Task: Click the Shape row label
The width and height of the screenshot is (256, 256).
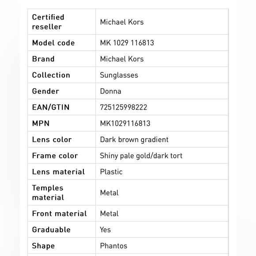Action: point(43,246)
